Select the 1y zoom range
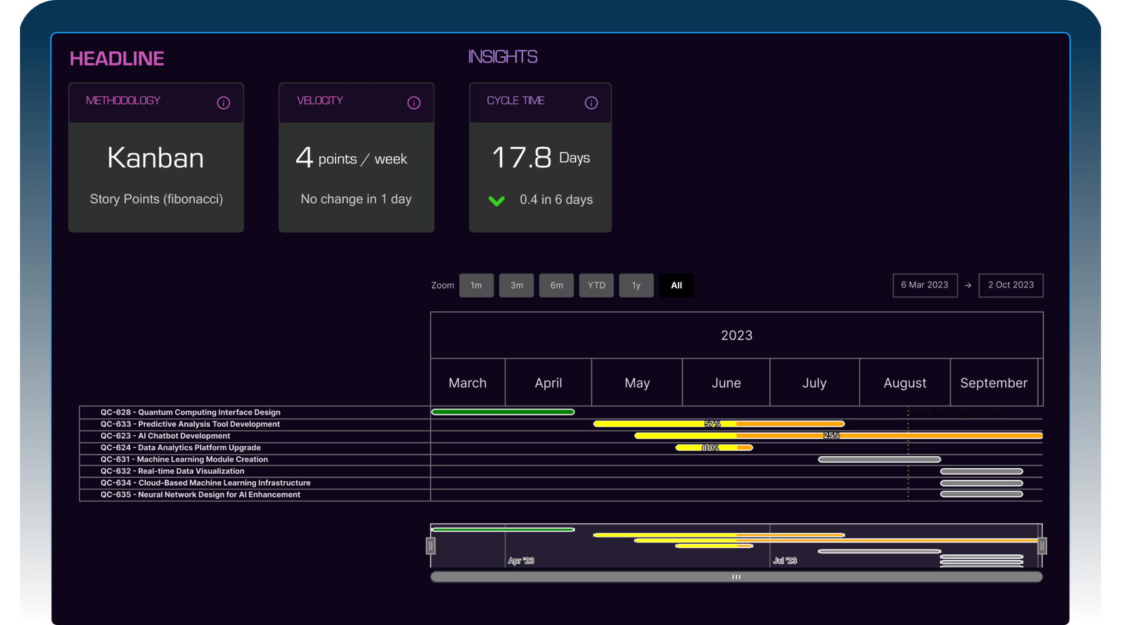The image size is (1121, 625). point(636,286)
